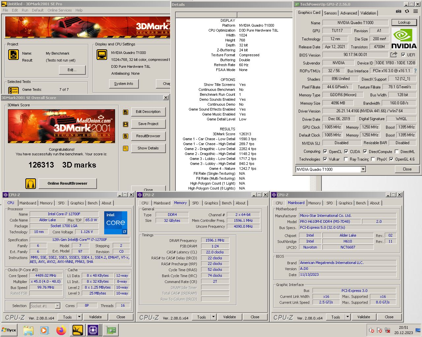Toggle the OpenCL checkbox
The height and width of the screenshot is (337, 422).
click(x=325, y=152)
